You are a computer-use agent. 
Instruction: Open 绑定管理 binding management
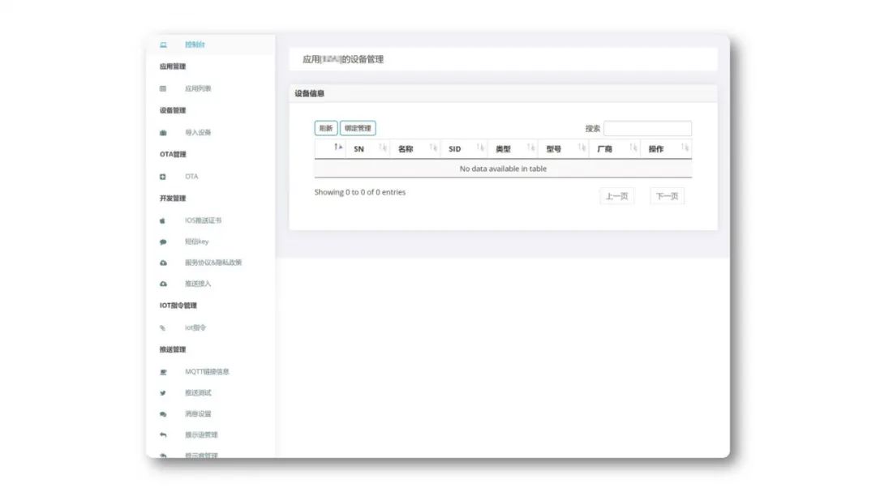pos(358,128)
